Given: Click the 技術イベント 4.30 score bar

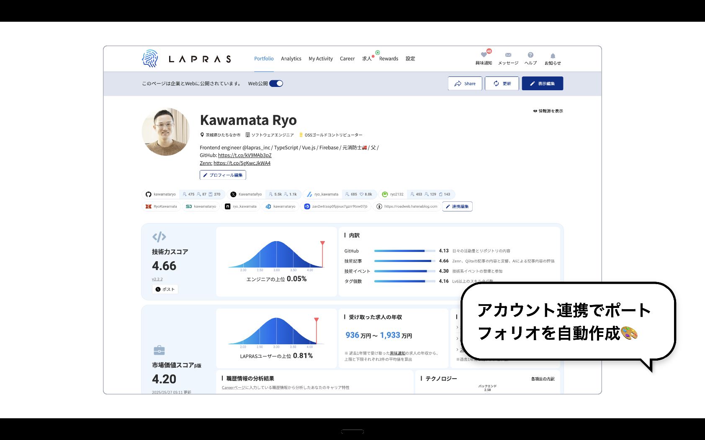Looking at the screenshot, I should pos(405,271).
